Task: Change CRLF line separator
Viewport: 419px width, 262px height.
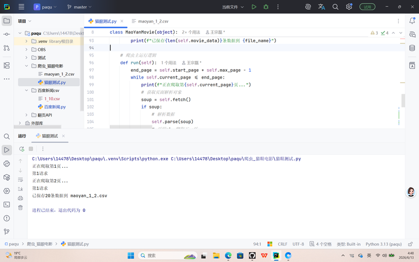Action: click(x=282, y=244)
